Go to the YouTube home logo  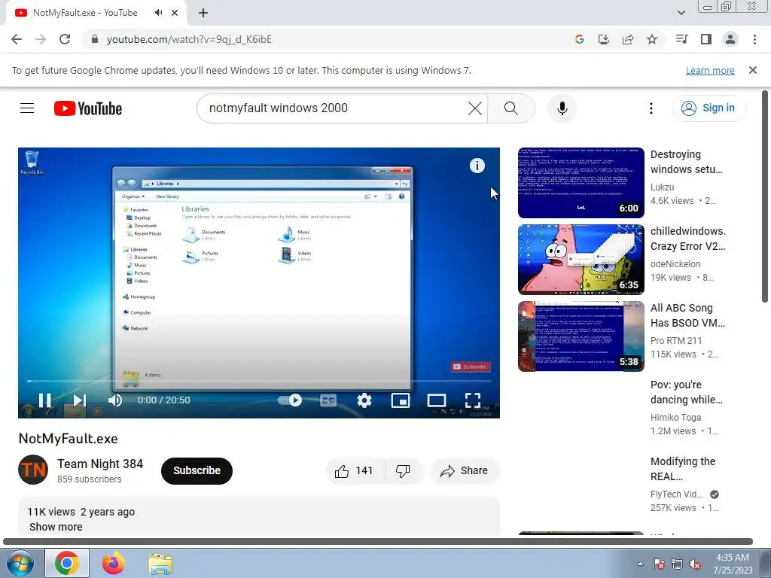(88, 108)
